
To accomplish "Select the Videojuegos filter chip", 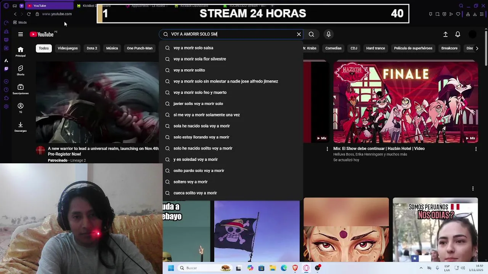I will (x=67, y=48).
